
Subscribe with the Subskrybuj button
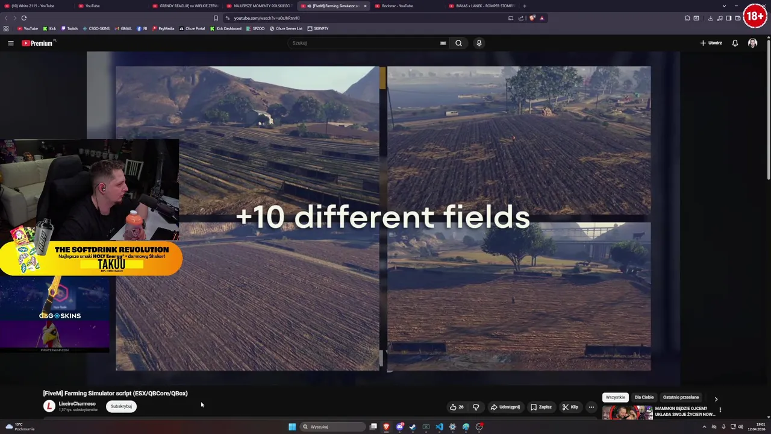[121, 406]
